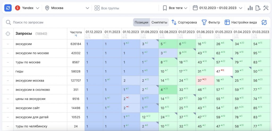This screenshot has width=272, height=131.
Task: Click the Сортировка sort arrows icon
Action: pyautogui.click(x=174, y=23)
